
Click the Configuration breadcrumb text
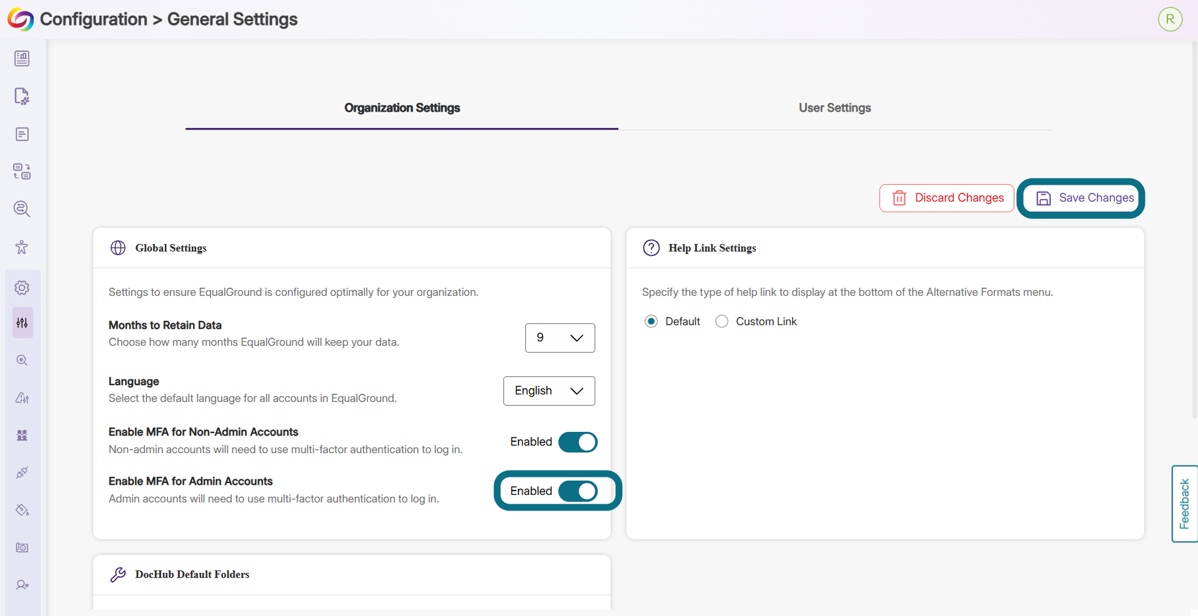[94, 19]
